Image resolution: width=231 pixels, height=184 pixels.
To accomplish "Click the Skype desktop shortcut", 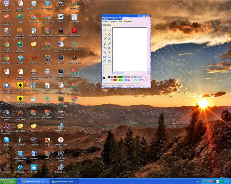I will coord(6,140).
